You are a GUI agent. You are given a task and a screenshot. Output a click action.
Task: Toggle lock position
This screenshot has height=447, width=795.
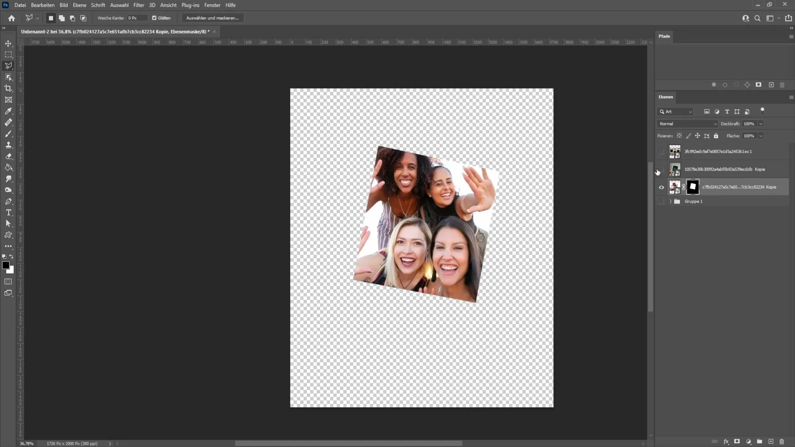tap(698, 136)
